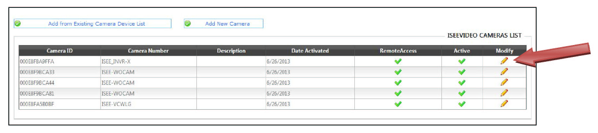Click the Camera Number column header
Image resolution: width=598 pixels, height=133 pixels.
pyautogui.click(x=148, y=51)
